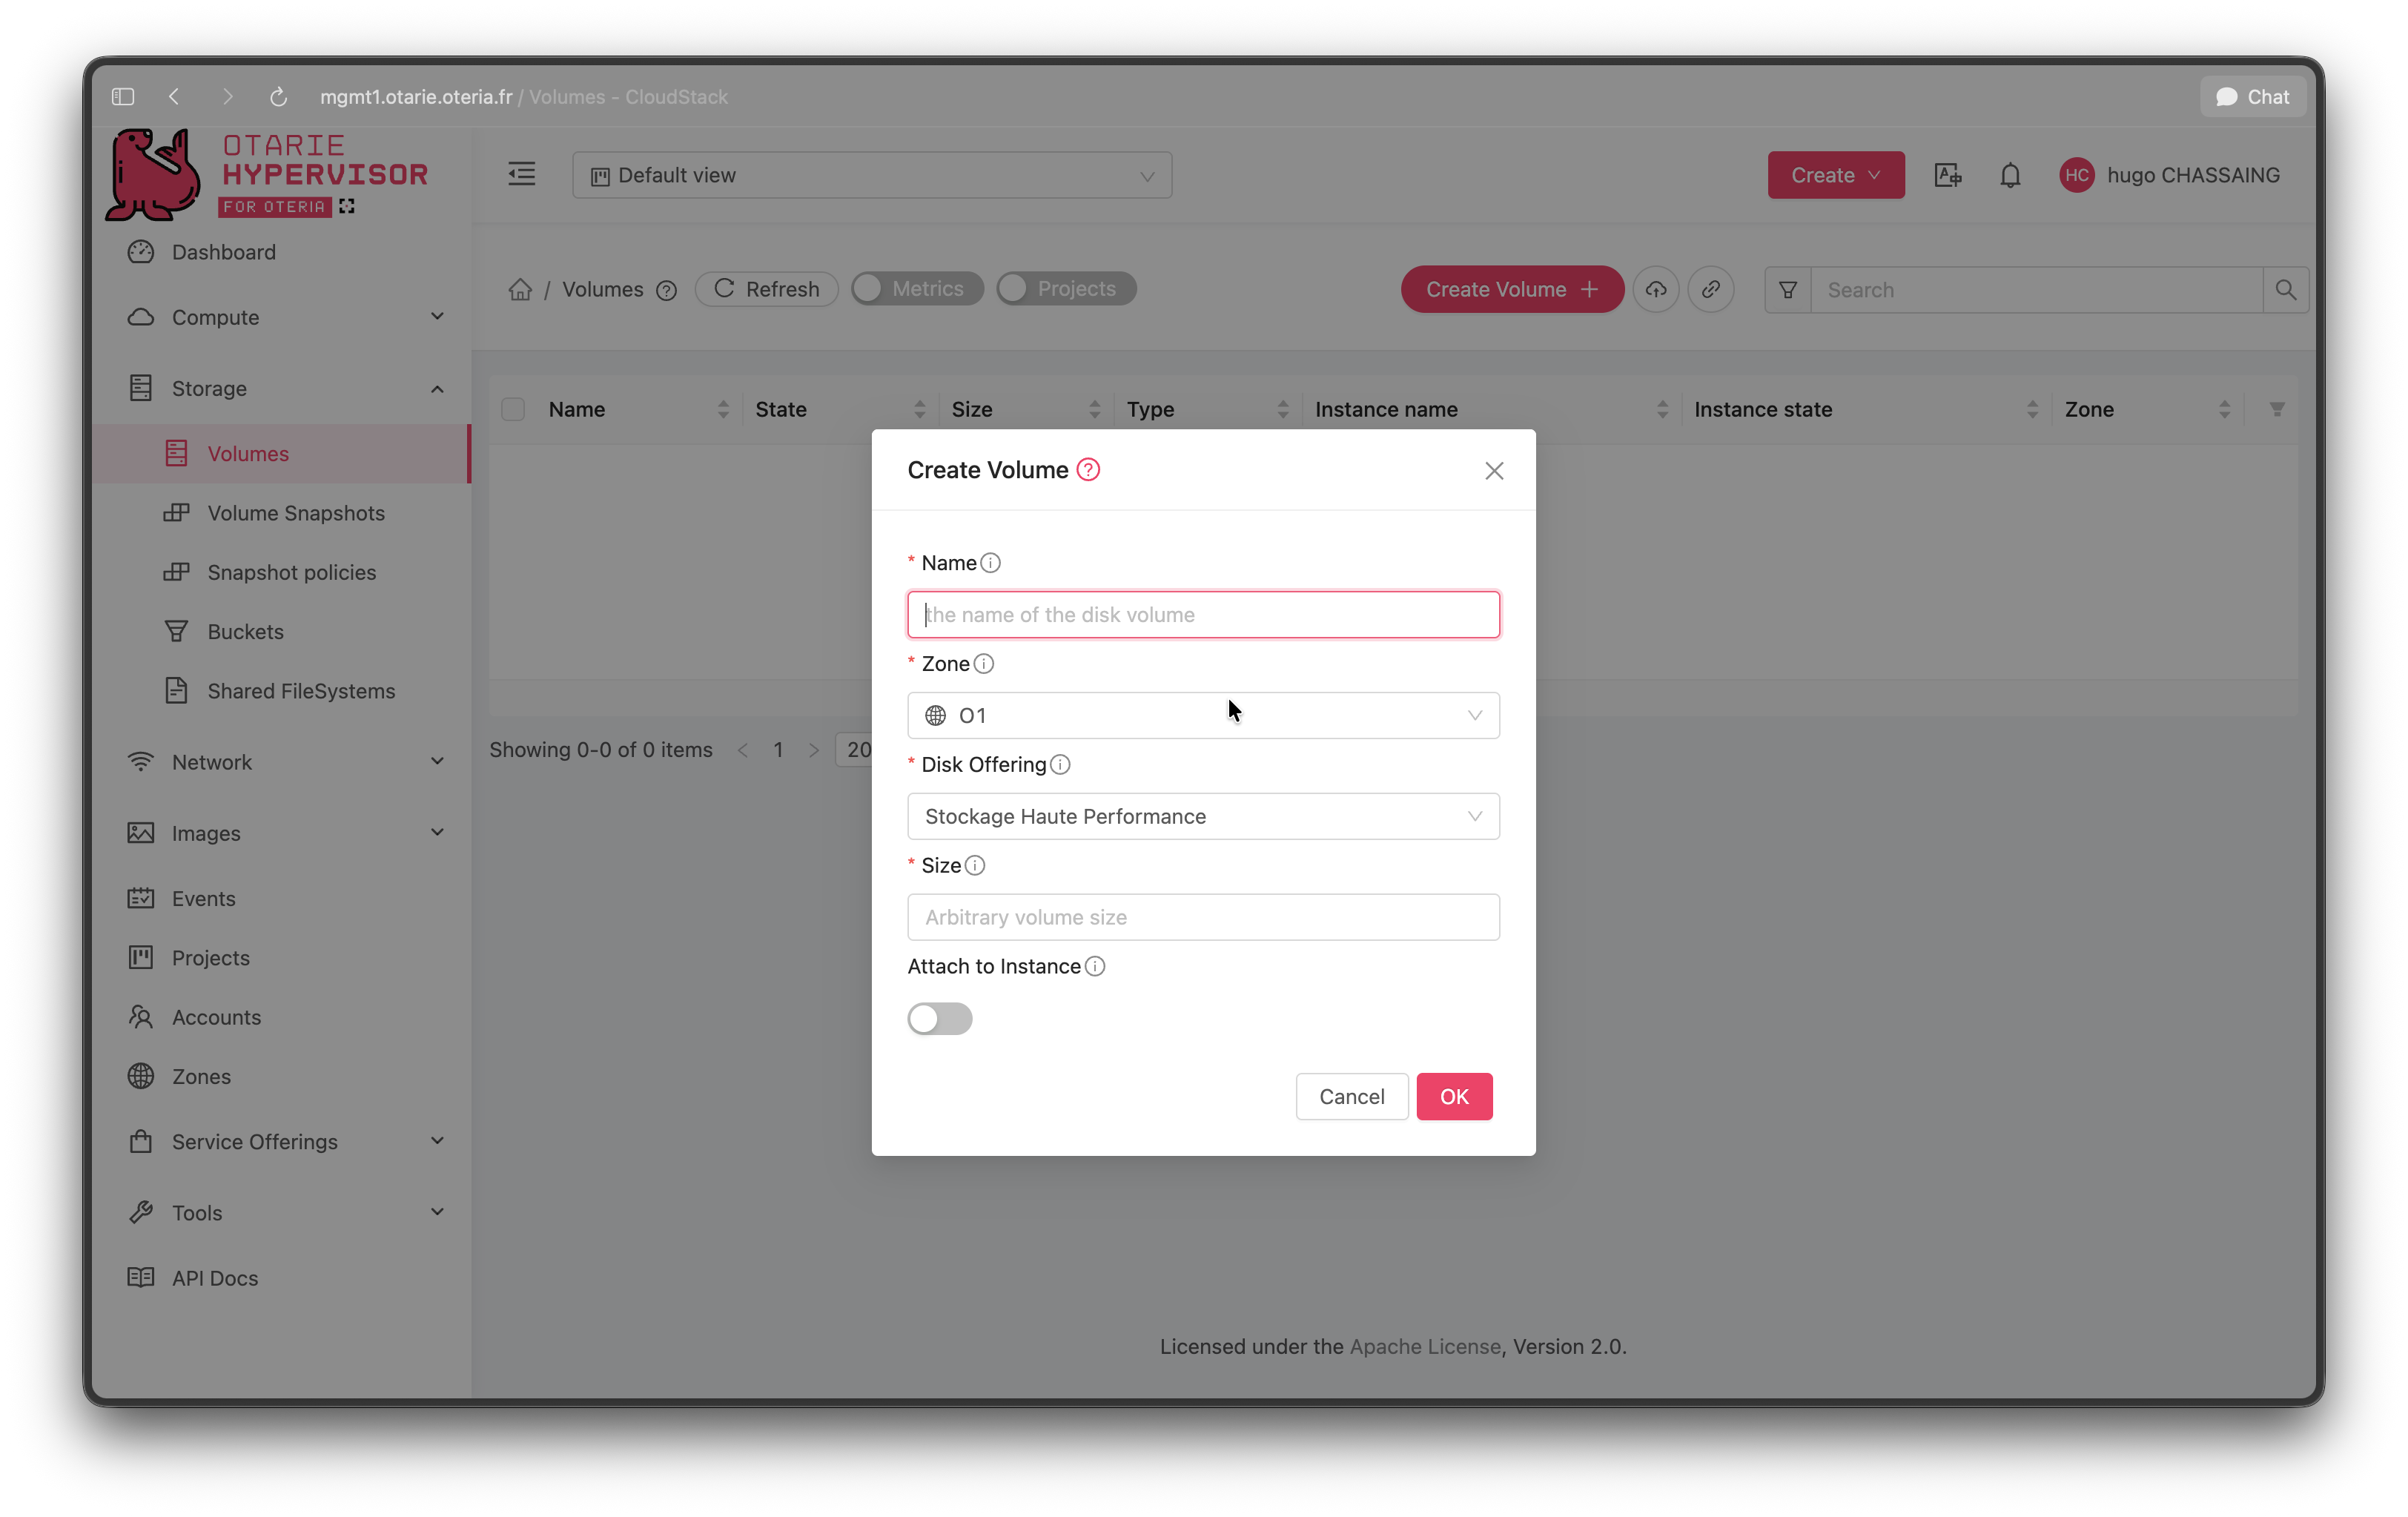Click the home breadcrumb icon

[x=520, y=289]
